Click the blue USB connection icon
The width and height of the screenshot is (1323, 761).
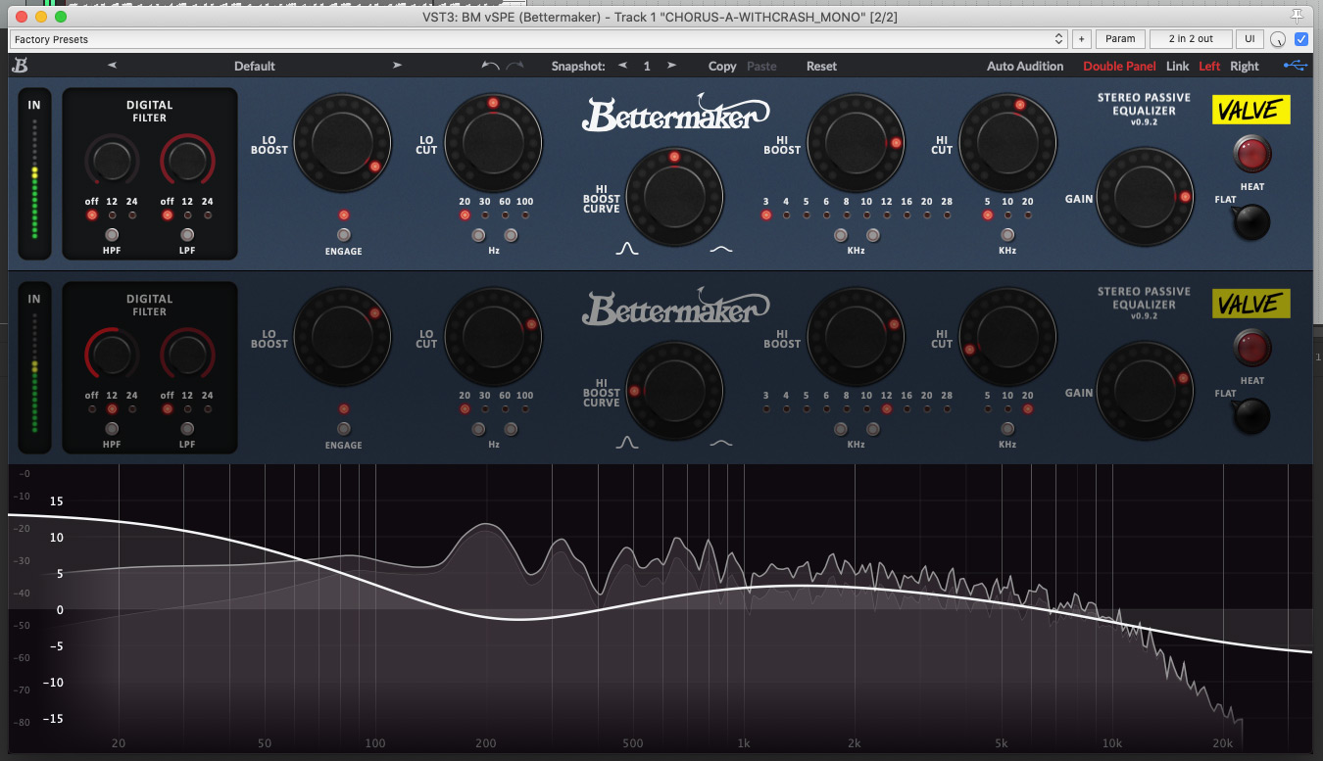click(1295, 66)
